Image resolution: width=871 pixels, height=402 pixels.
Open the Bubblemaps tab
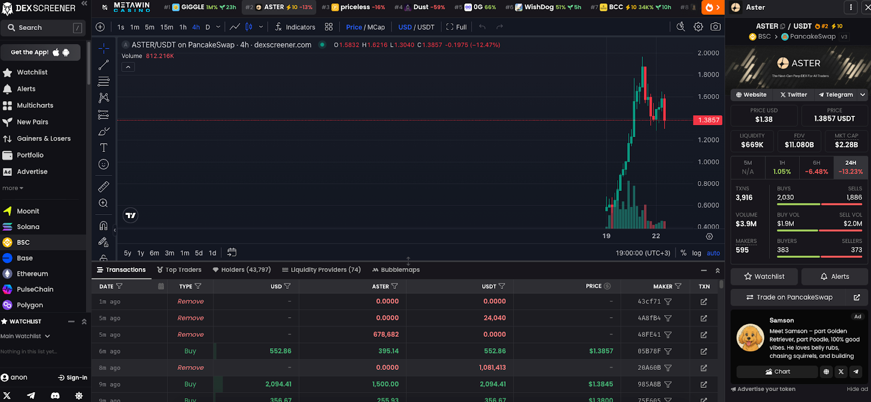pyautogui.click(x=396, y=270)
